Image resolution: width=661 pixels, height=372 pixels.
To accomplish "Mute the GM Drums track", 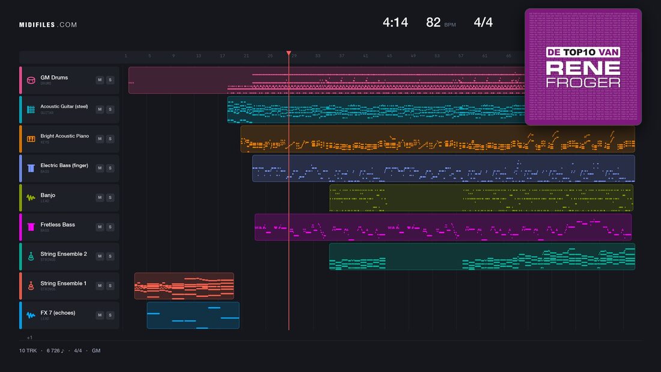I will pos(100,80).
